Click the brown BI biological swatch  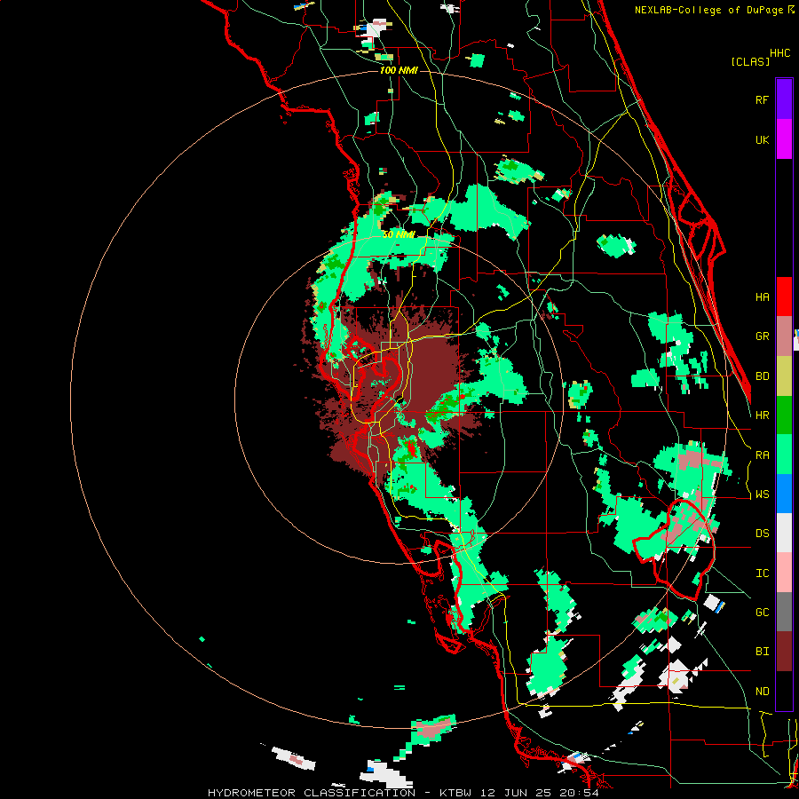pos(784,652)
